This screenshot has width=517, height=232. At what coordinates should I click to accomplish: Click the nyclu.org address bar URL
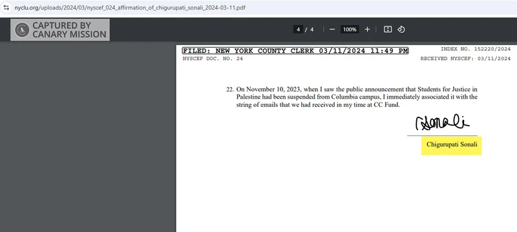130,8
